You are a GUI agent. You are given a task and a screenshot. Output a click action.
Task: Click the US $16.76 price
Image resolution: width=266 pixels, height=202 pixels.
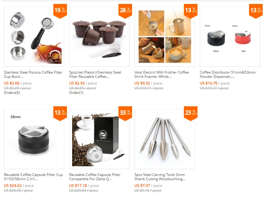point(208,83)
